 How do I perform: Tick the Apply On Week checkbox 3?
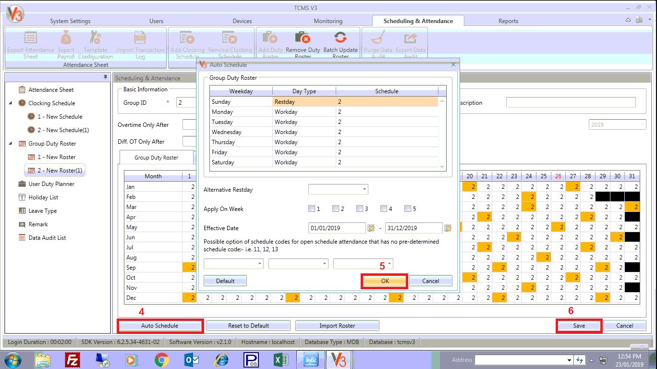click(x=360, y=209)
